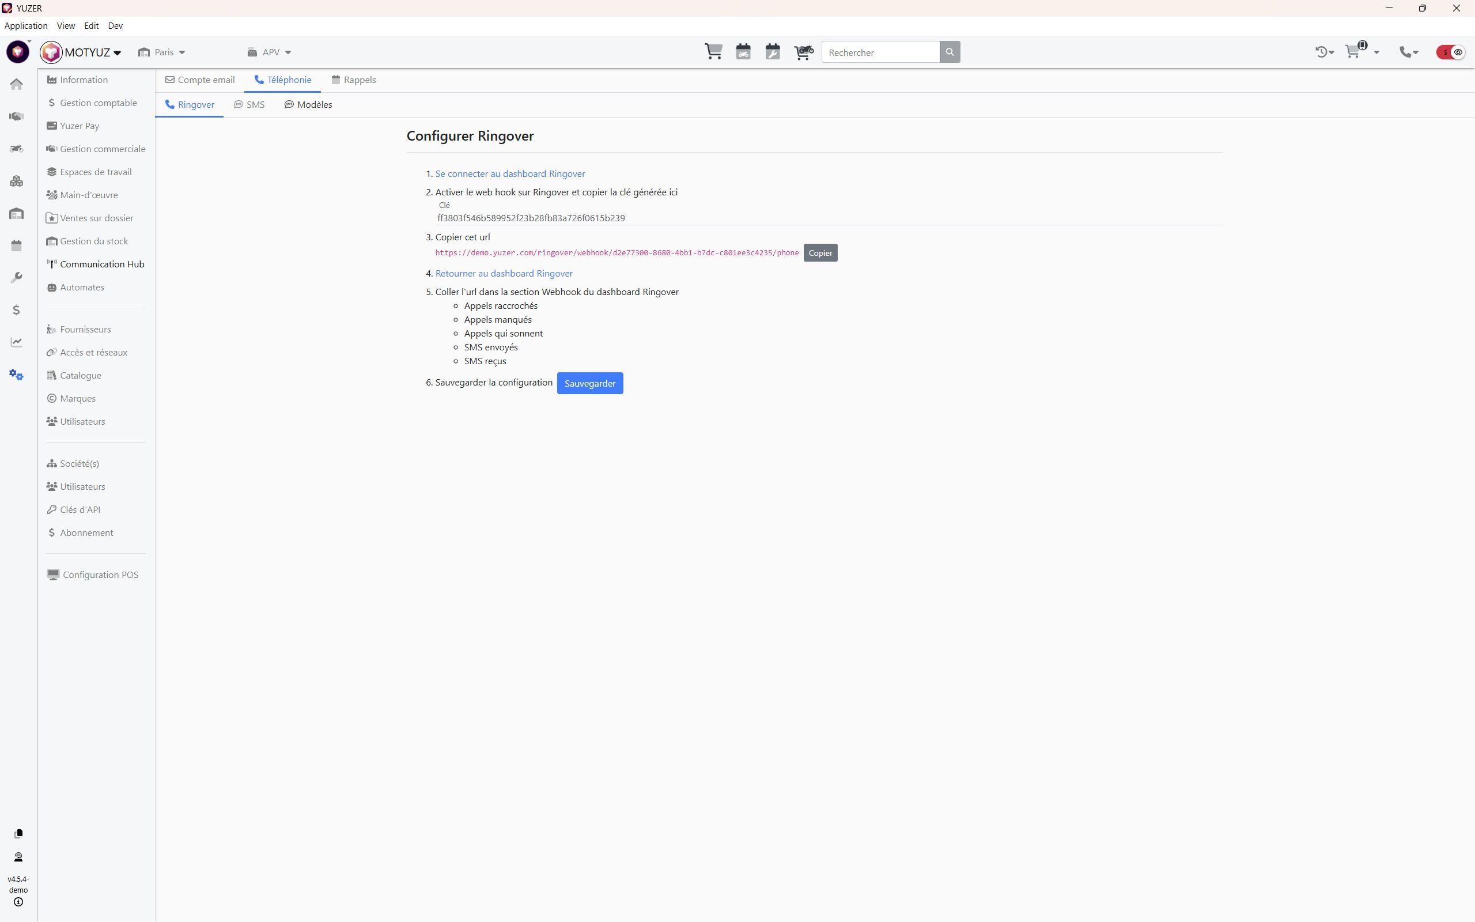
Task: Open the Rappels tab
Action: [x=354, y=80]
